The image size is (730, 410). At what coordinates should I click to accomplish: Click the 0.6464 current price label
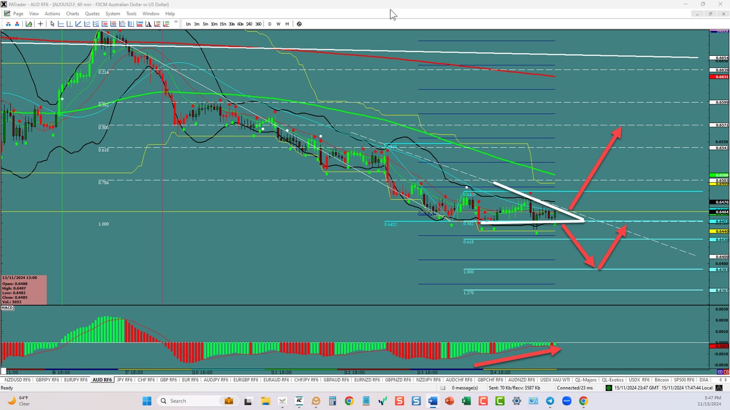click(x=719, y=212)
